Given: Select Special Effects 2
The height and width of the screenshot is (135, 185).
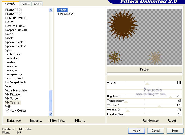Looking at the screenshot, I should pos(15,46).
